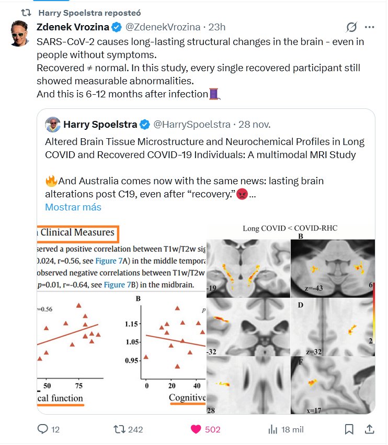Image resolution: width=388 pixels, height=445 pixels.
Task: Open Harry Spoelstra's small quoted avatar
Action: tap(53, 125)
